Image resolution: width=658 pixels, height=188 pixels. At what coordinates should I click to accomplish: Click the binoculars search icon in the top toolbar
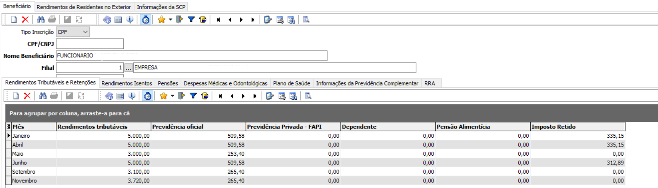pyautogui.click(x=41, y=20)
